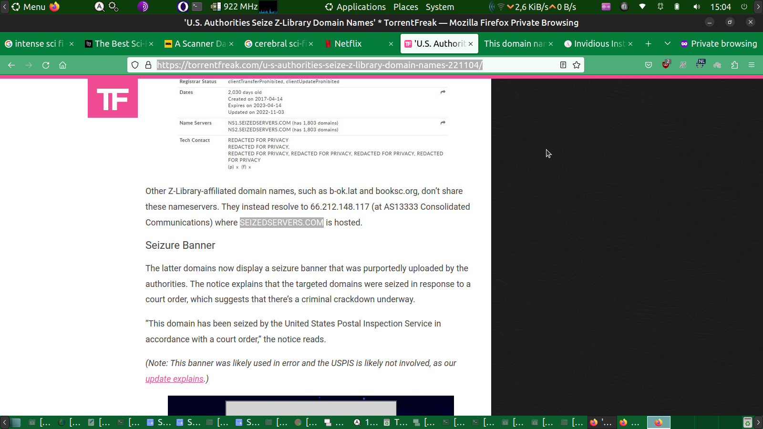The height and width of the screenshot is (429, 763).
Task: Expand the list of all tabs
Action: coord(667,44)
